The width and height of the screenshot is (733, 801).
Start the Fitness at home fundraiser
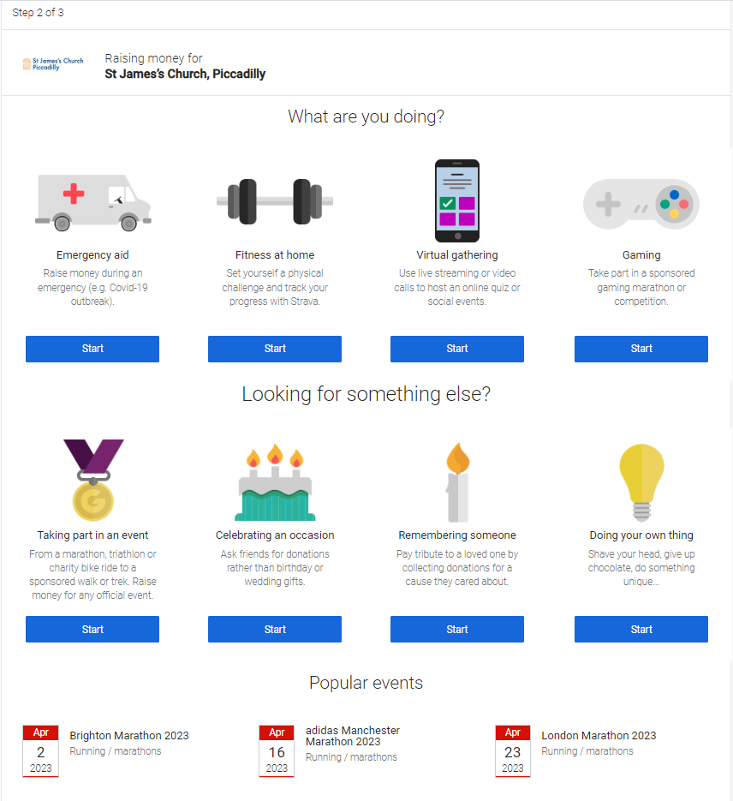coord(275,349)
